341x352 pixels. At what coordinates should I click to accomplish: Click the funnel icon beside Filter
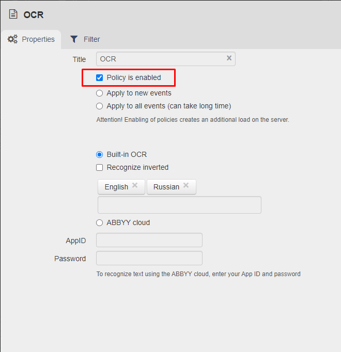[x=74, y=39]
